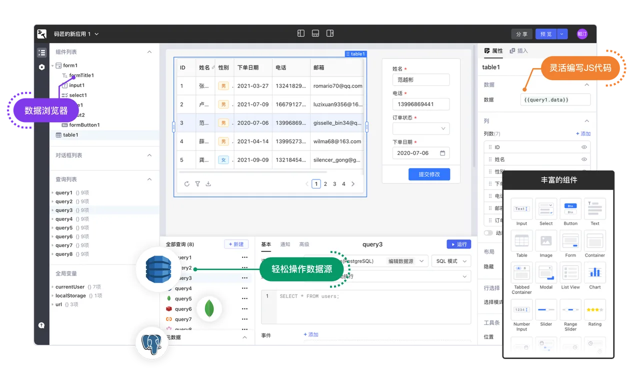The height and width of the screenshot is (379, 640).
Task: Select the Table component icon
Action: pyautogui.click(x=521, y=241)
